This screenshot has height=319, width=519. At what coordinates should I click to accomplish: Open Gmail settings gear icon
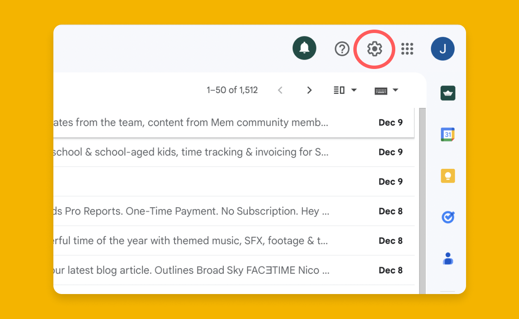(x=374, y=49)
